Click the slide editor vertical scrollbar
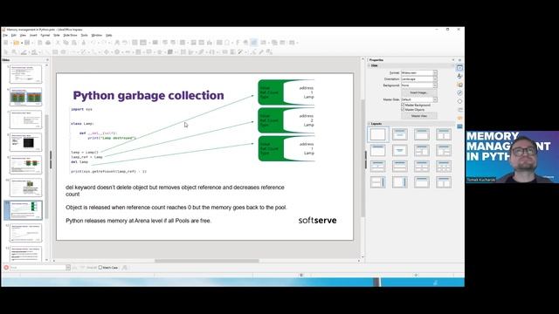The height and width of the screenshot is (314, 559). coord(363,158)
